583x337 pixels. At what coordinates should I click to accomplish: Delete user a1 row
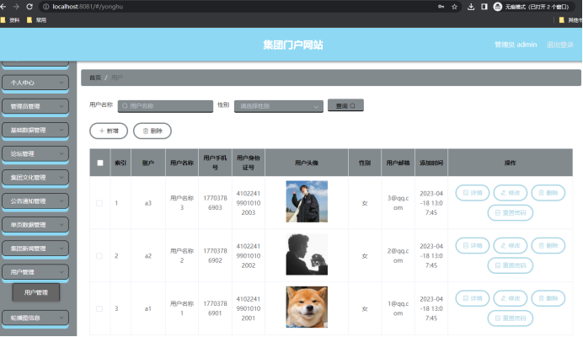548,298
